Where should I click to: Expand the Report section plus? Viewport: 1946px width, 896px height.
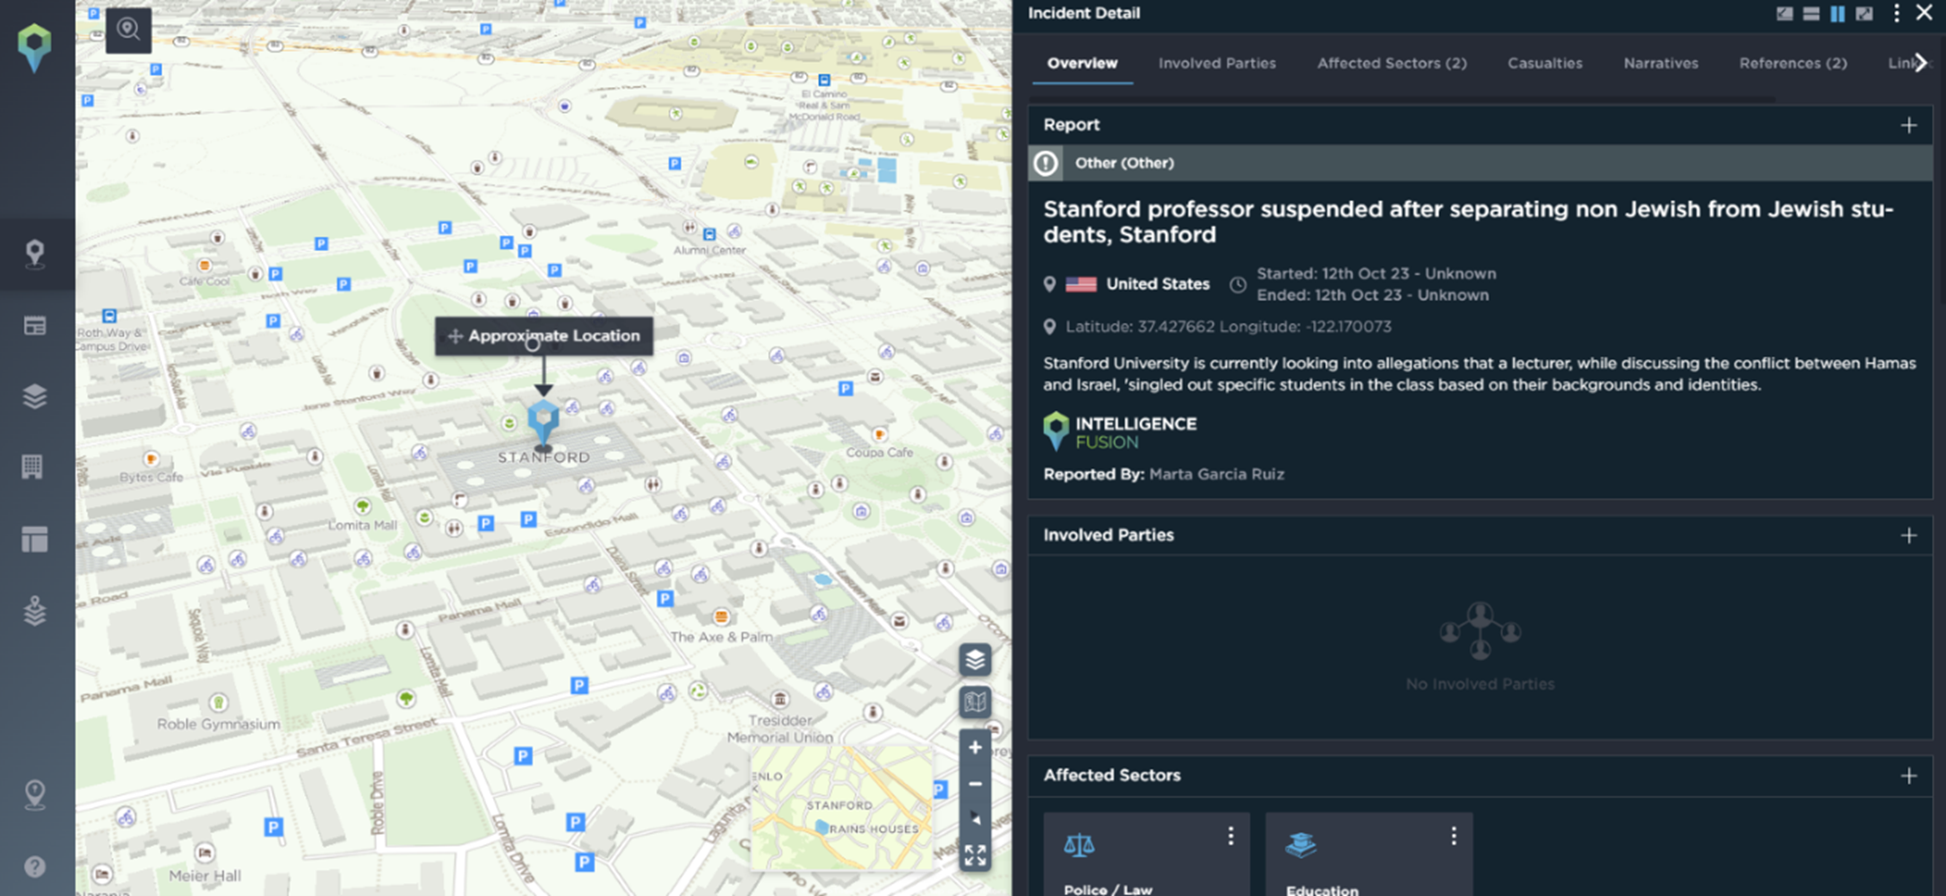click(x=1908, y=126)
